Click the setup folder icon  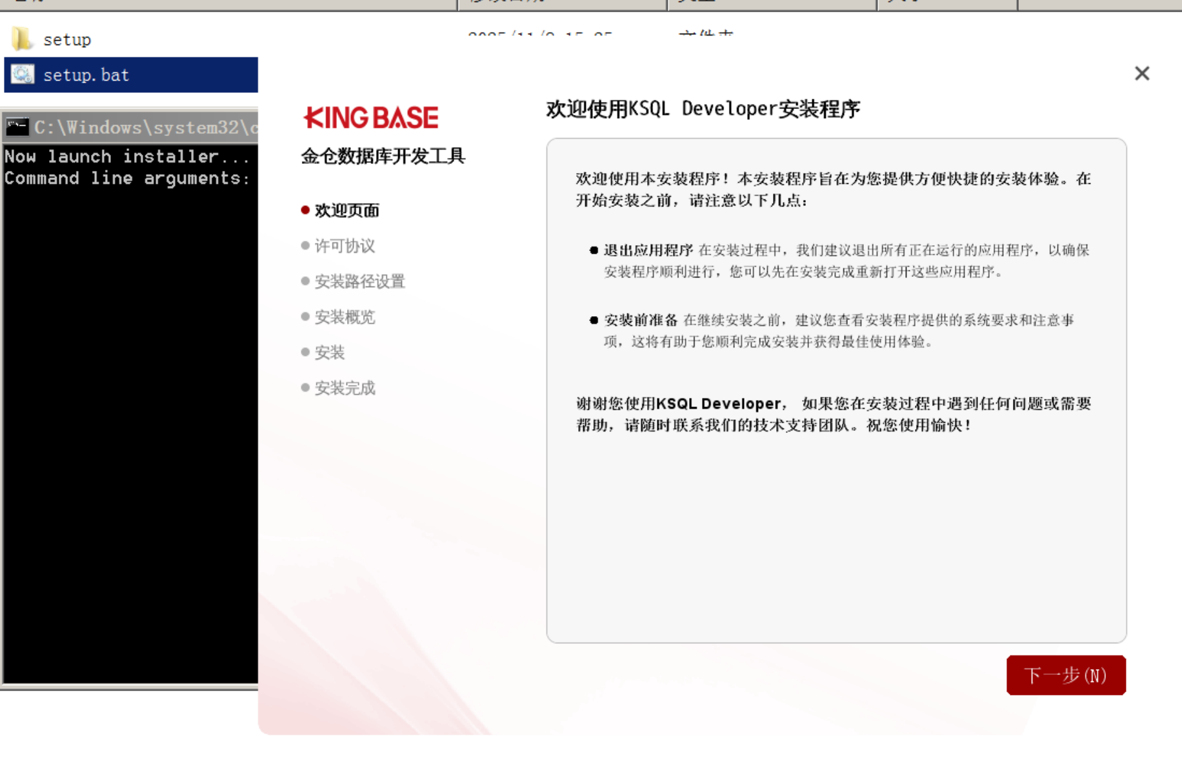pyautogui.click(x=21, y=39)
